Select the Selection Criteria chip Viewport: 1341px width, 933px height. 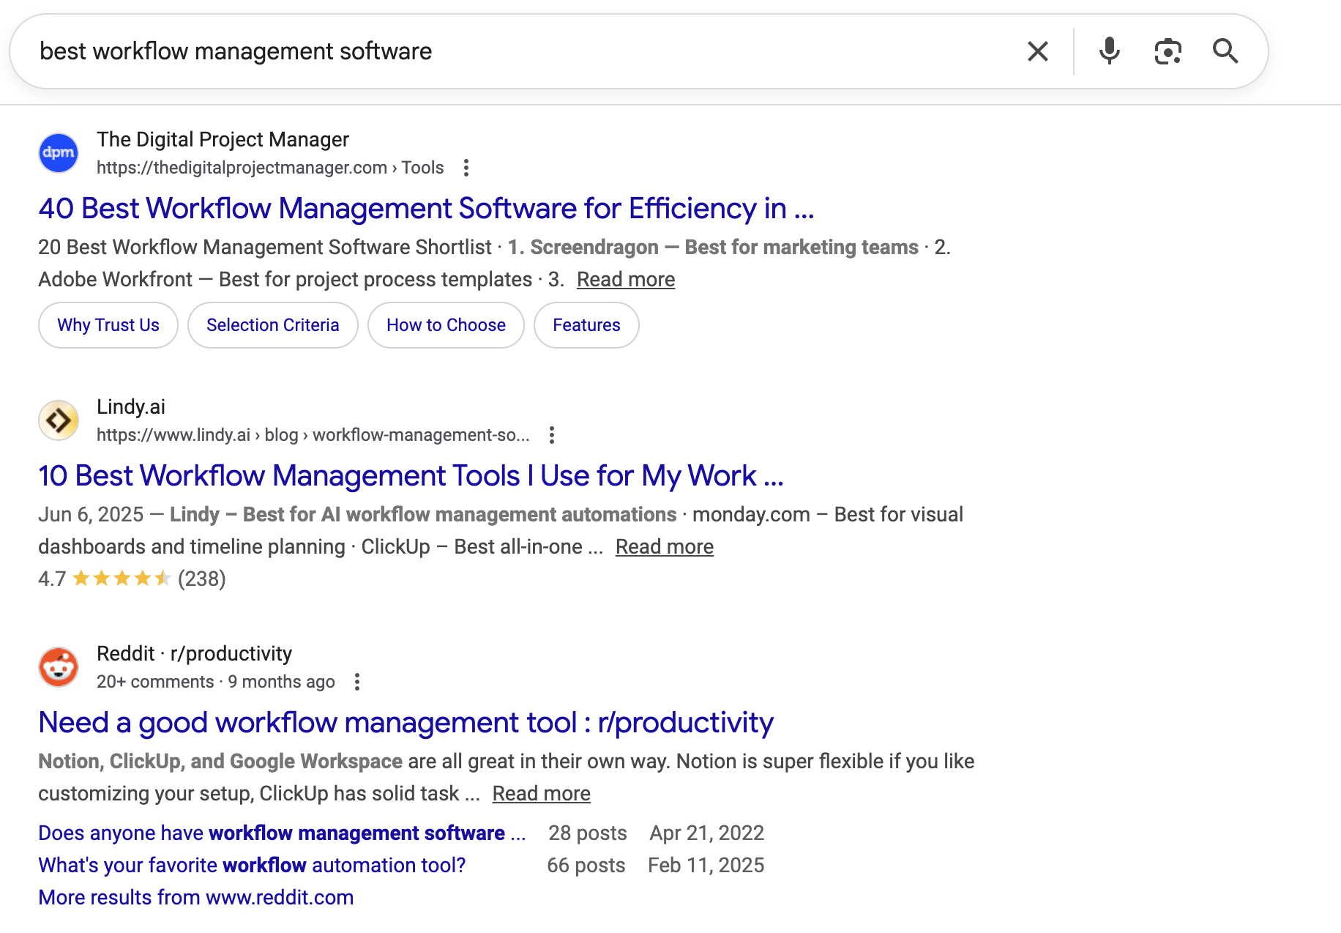pos(272,325)
